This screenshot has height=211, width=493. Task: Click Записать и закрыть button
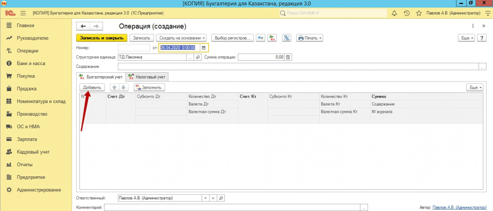pyautogui.click(x=102, y=38)
